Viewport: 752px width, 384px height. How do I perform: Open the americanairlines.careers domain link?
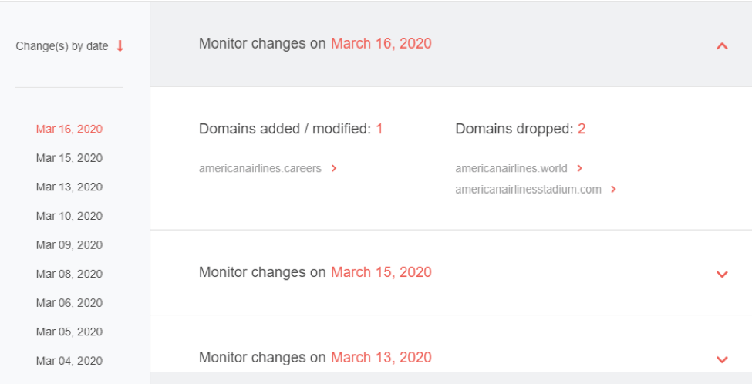pos(260,168)
